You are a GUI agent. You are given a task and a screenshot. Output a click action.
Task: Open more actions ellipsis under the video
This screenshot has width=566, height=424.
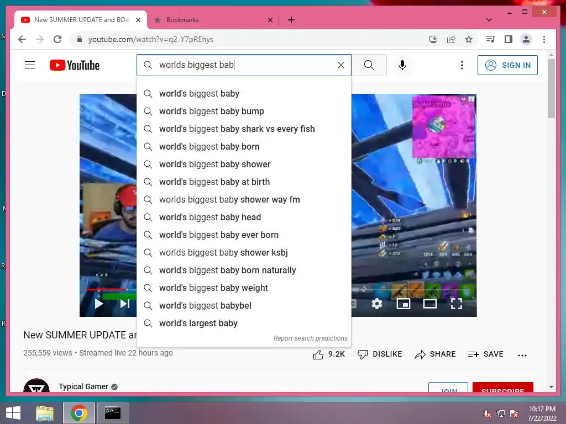click(522, 355)
